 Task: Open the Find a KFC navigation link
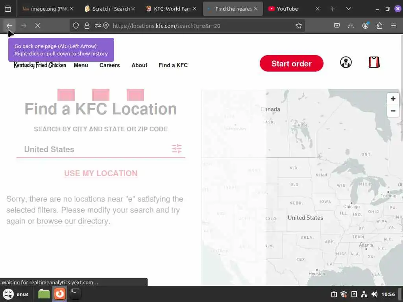(x=173, y=65)
